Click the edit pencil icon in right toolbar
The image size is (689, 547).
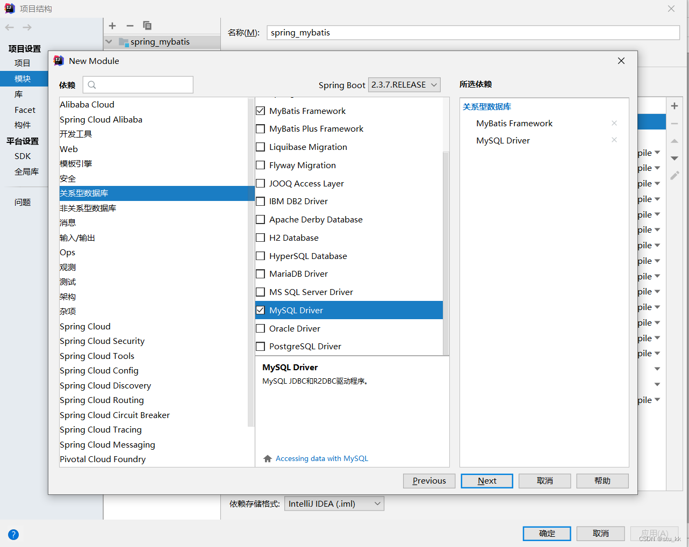click(x=674, y=176)
